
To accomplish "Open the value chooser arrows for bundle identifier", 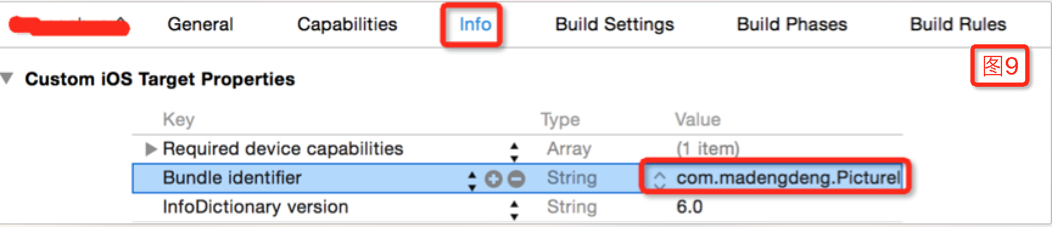I will (659, 180).
